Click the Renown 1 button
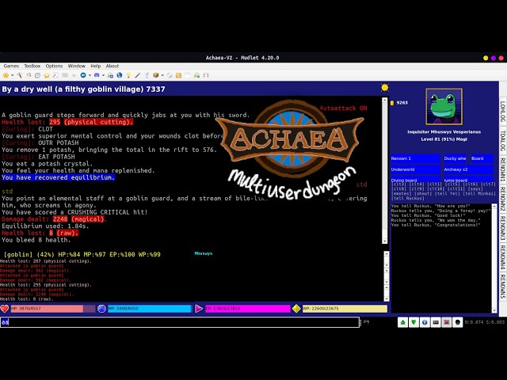The height and width of the screenshot is (380, 507). [x=415, y=158]
